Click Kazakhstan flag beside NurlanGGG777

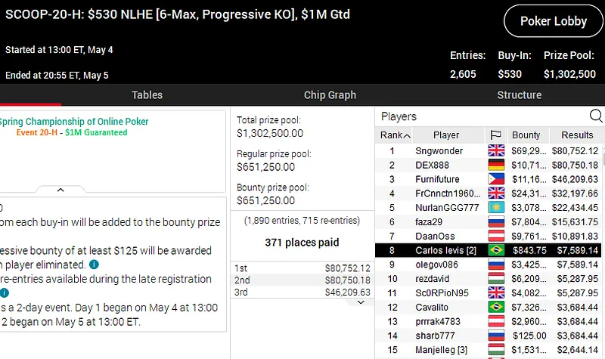click(x=496, y=208)
